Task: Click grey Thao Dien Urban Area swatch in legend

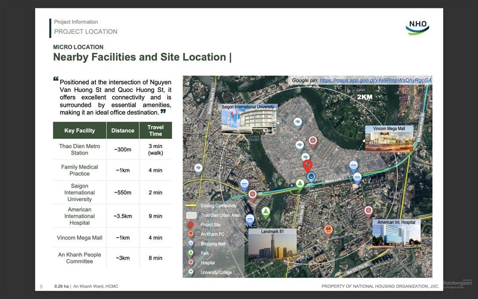Action: coord(191,215)
